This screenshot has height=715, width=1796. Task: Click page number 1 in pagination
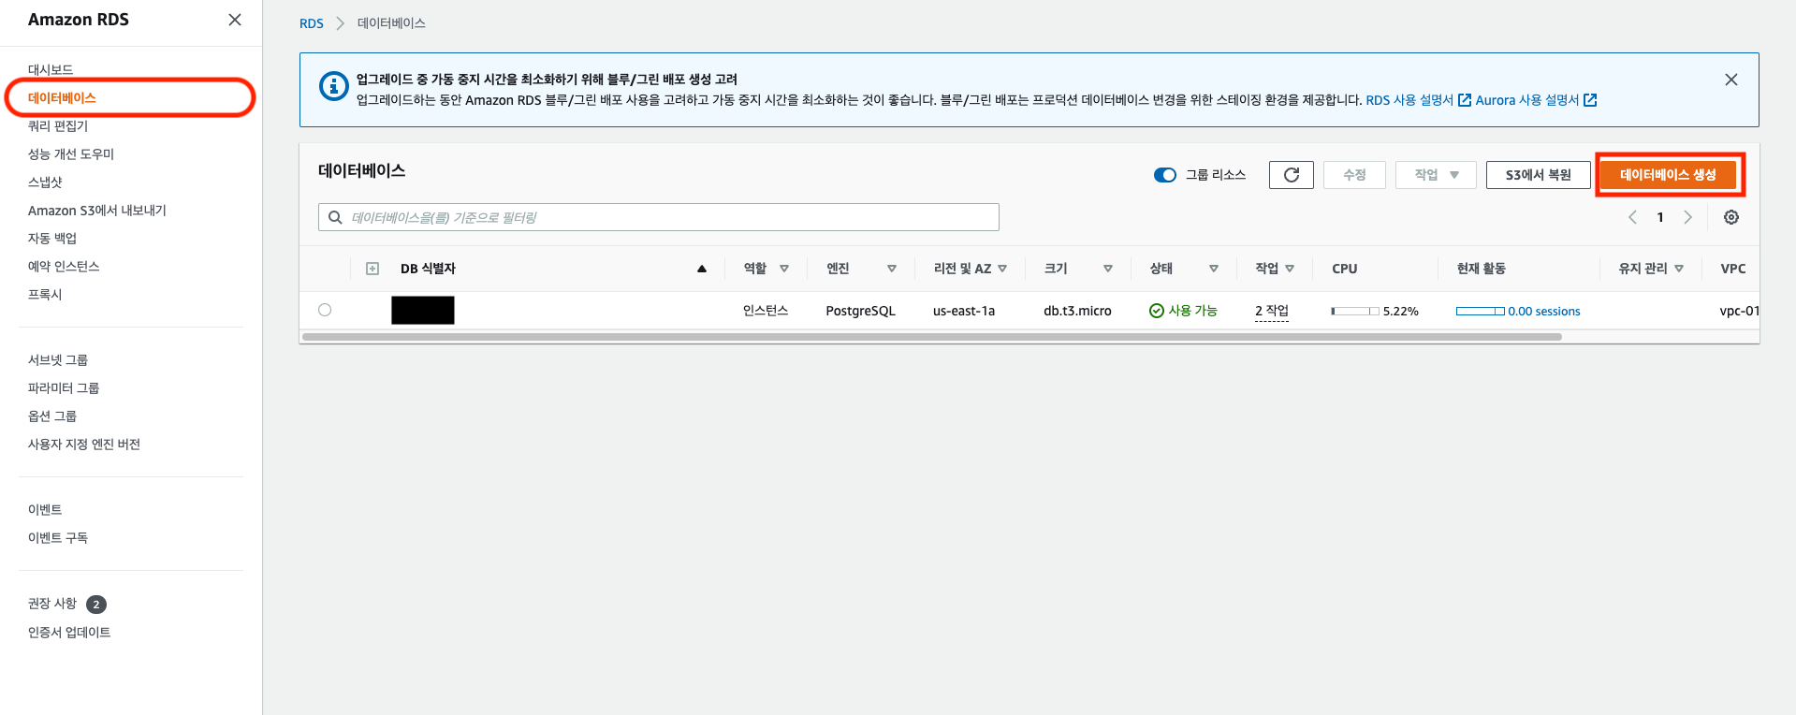[1660, 217]
